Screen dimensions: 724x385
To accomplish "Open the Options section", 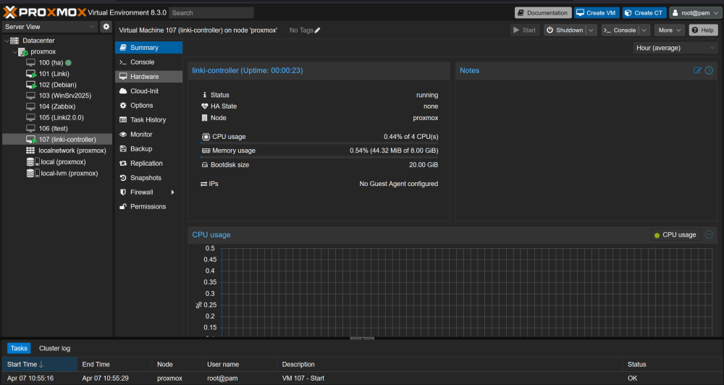I will 148,105.
